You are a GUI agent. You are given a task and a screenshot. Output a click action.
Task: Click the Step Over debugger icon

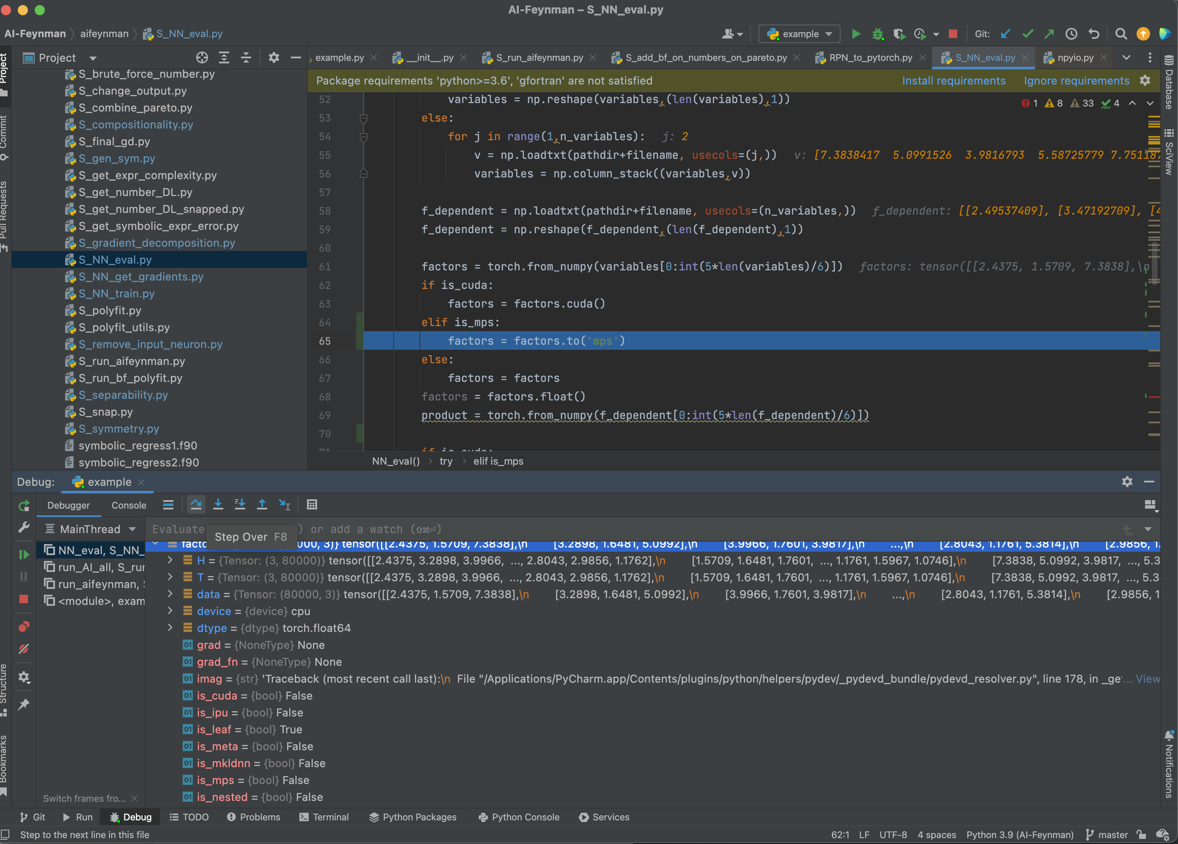196,504
